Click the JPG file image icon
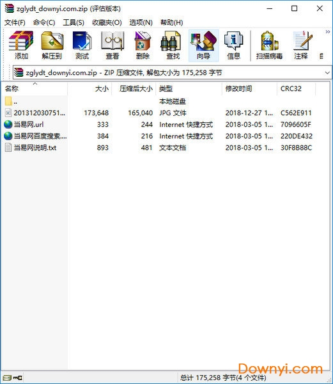This screenshot has height=384, width=333. tap(8, 113)
